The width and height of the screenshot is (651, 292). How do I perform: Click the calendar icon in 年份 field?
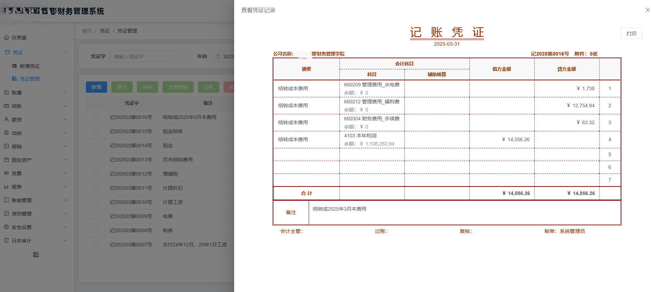point(218,56)
